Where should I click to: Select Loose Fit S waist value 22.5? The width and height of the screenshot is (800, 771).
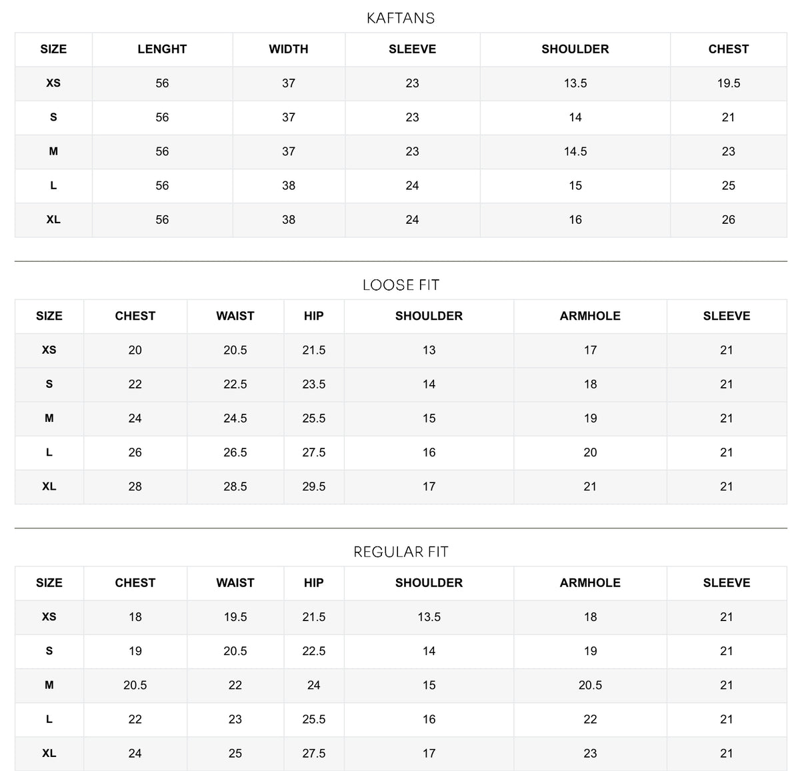pos(235,385)
